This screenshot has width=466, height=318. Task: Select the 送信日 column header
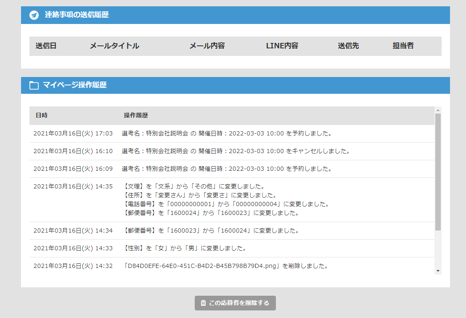coord(46,46)
